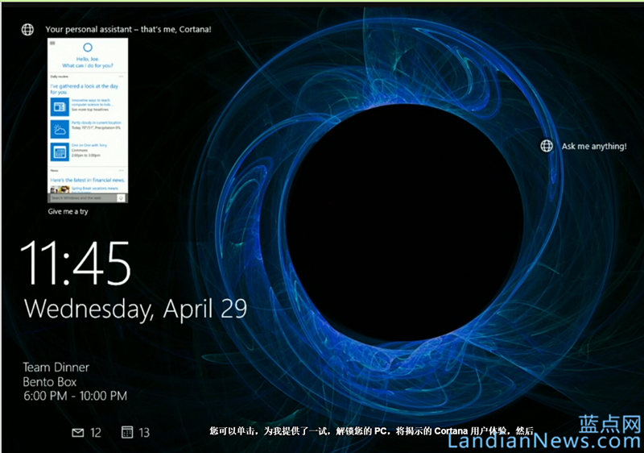Click the calendar tile icon in Cortana preview
The image size is (644, 453).
[60, 152]
